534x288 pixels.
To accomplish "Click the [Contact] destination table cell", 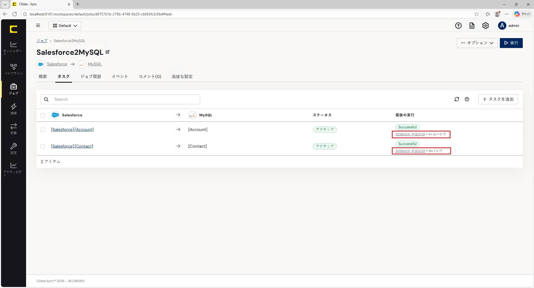I will 197,146.
